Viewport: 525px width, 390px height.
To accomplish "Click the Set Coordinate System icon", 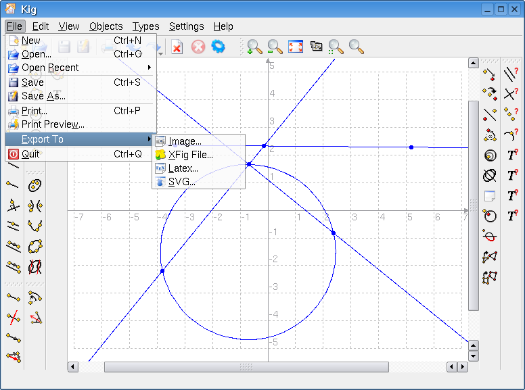I will [316, 46].
